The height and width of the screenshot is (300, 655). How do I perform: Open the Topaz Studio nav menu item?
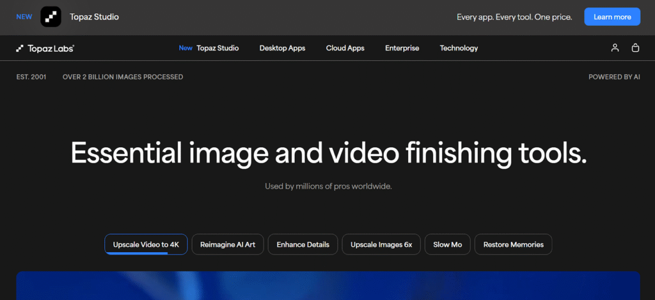(x=209, y=48)
